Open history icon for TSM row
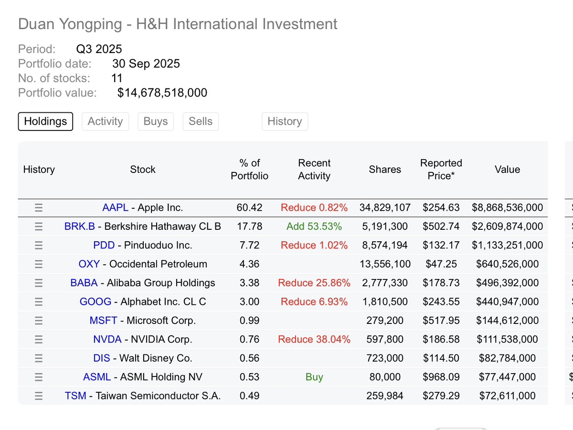 click(x=39, y=396)
